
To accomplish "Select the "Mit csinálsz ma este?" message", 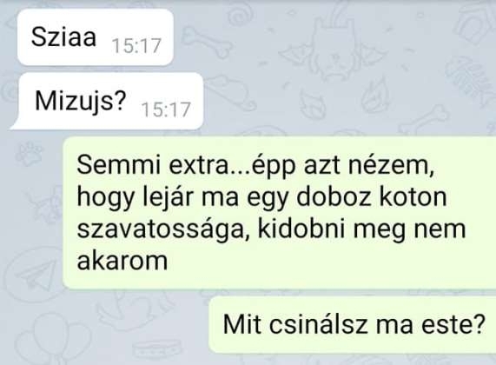I will pos(353,325).
